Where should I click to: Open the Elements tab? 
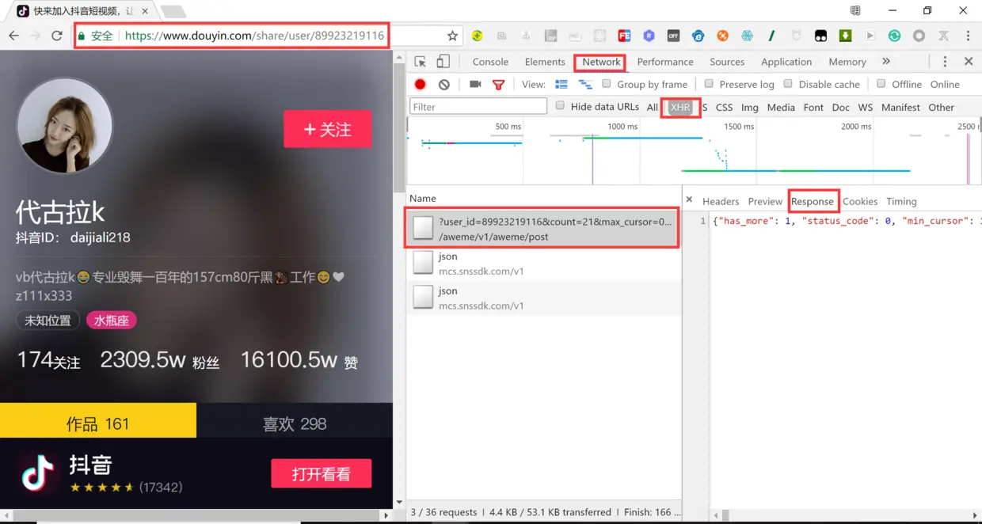pos(545,62)
